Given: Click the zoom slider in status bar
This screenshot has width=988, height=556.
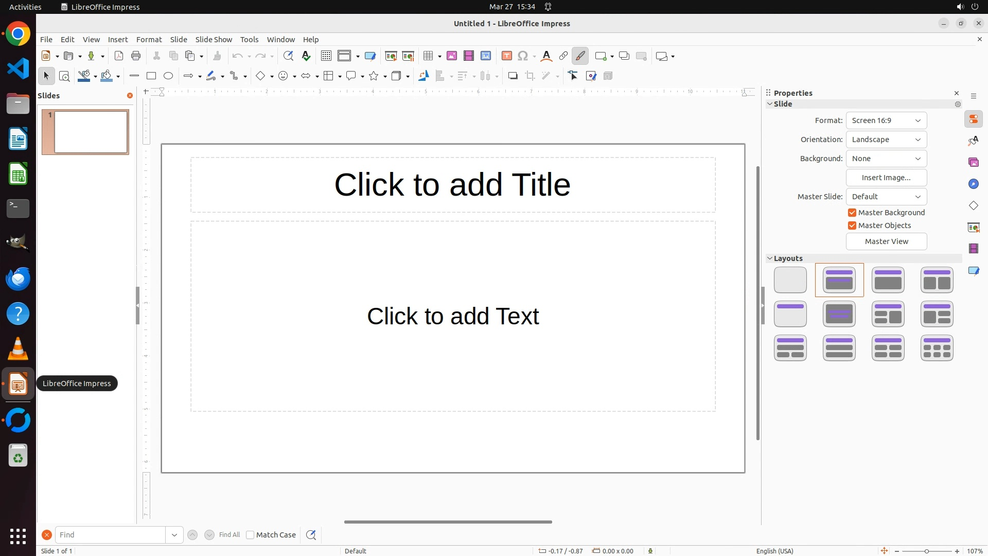Looking at the screenshot, I should click(926, 551).
